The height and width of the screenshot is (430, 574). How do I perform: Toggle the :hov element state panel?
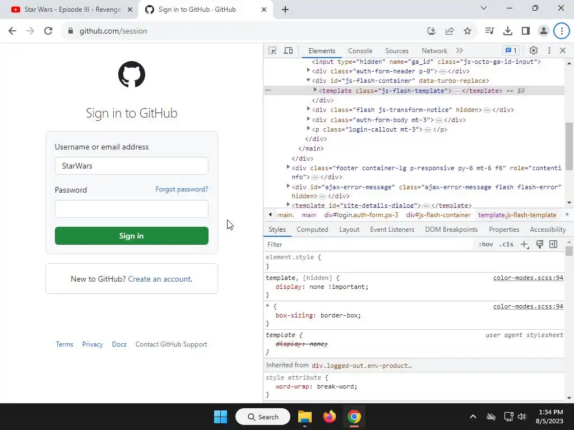486,244
